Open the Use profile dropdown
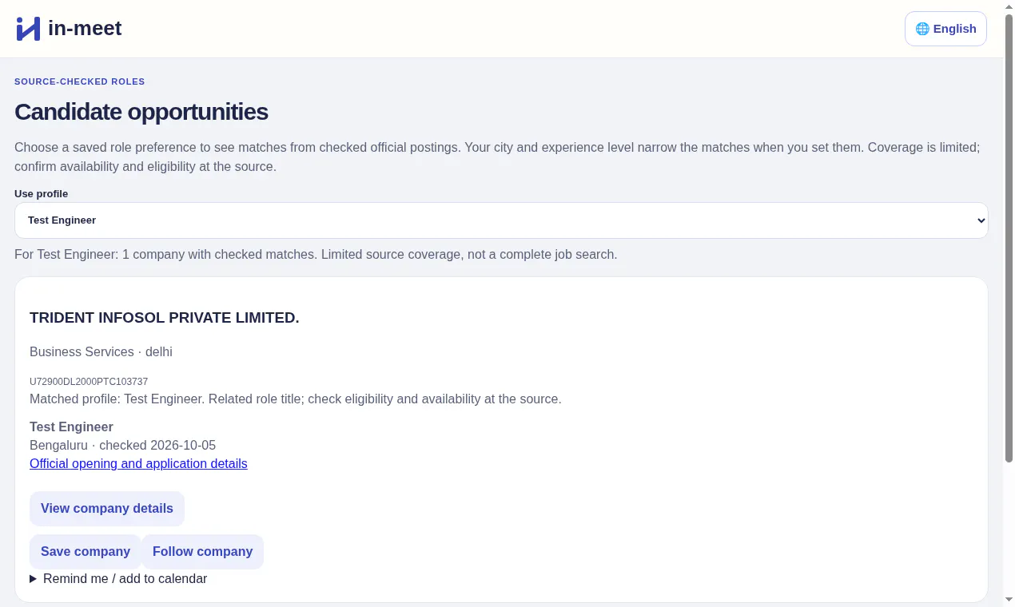 pos(501,220)
